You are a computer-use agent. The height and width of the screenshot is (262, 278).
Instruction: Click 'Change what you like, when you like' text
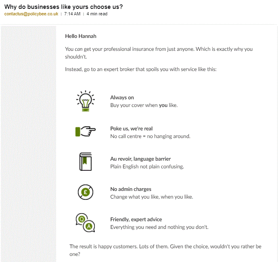[x=152, y=197]
